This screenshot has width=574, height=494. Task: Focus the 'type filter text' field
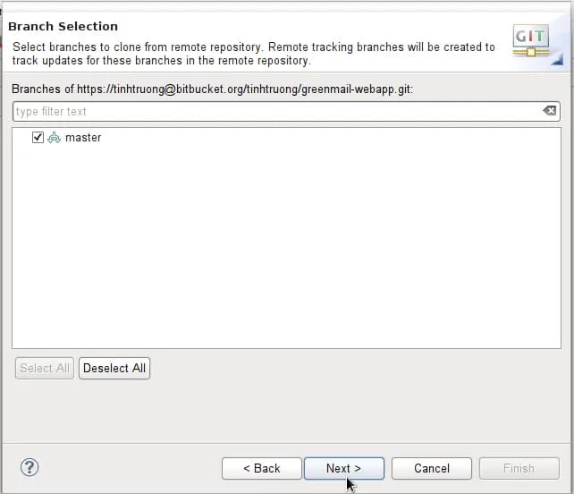tap(268, 111)
